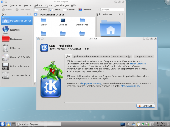This screenshot has width=170, height=127.
Task: Click the help question mark in Über KDE
Action: [x=144, y=39]
